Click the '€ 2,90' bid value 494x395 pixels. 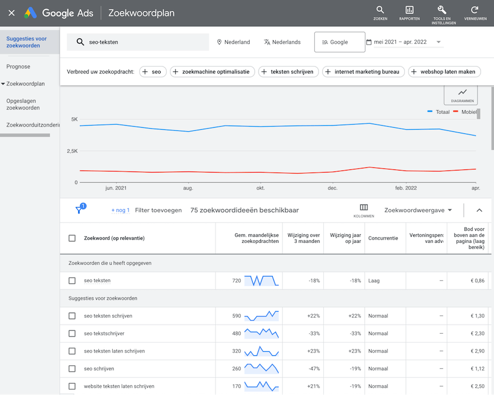(x=478, y=351)
